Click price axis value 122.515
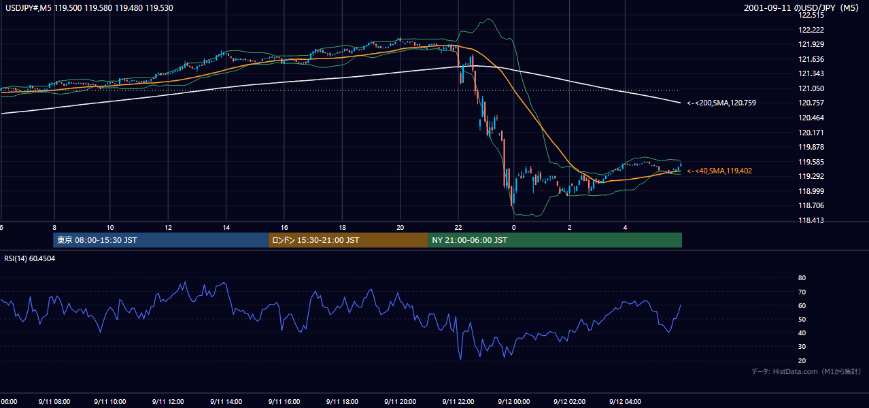The image size is (869, 408). pos(812,15)
